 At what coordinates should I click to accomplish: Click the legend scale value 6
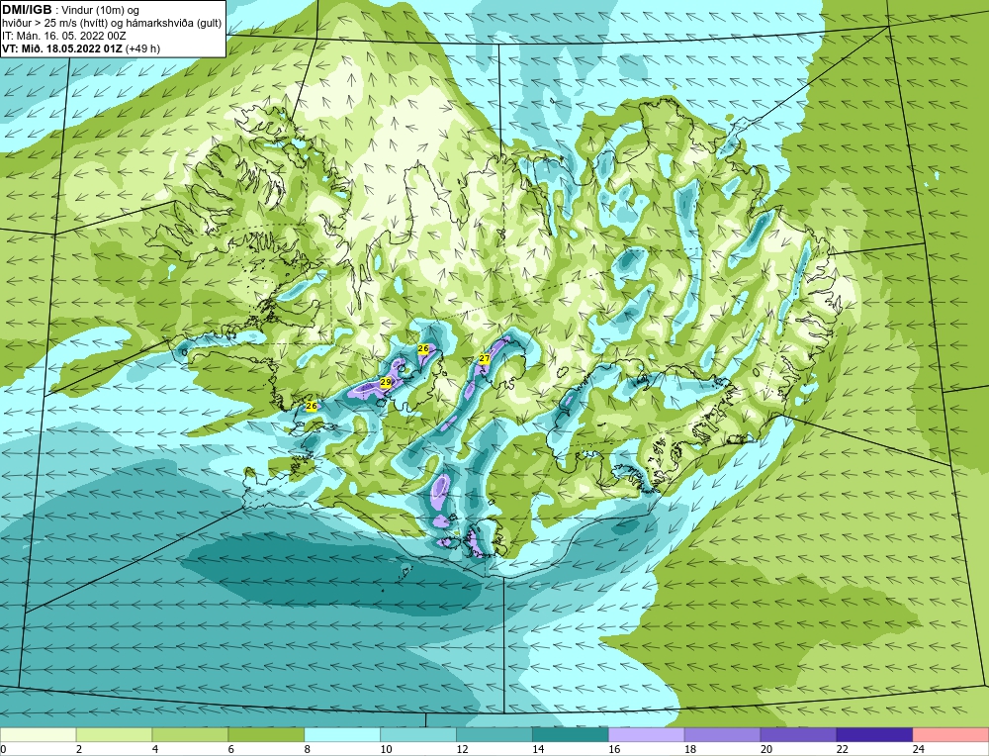[x=230, y=750]
